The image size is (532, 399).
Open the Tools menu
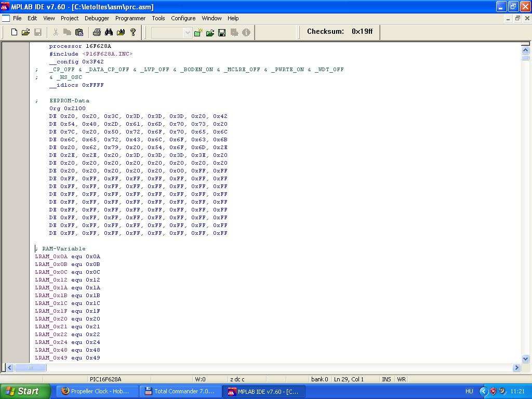[x=158, y=18]
